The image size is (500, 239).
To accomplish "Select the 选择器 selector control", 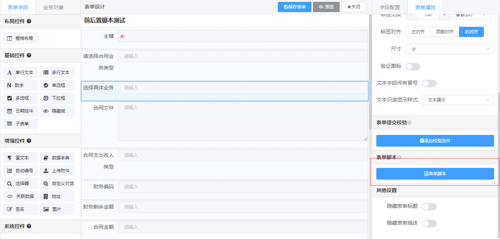I will click(21, 184).
